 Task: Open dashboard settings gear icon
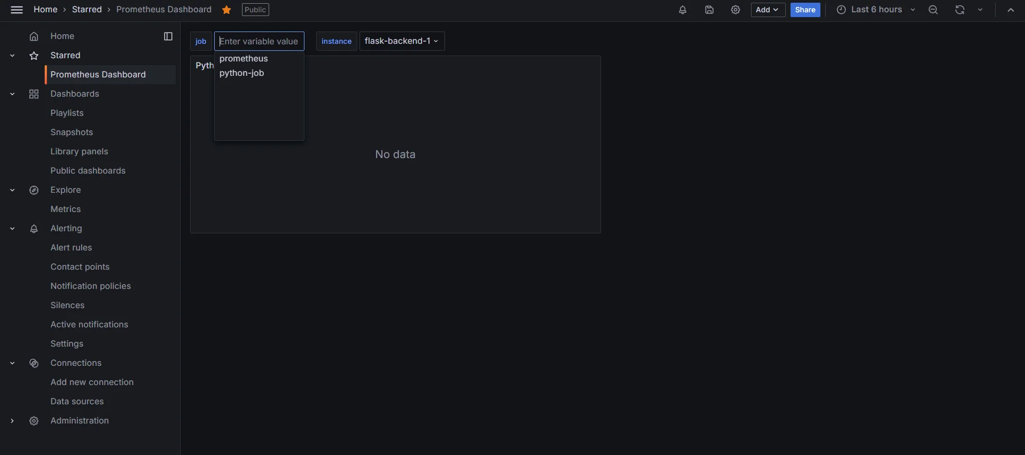(736, 10)
